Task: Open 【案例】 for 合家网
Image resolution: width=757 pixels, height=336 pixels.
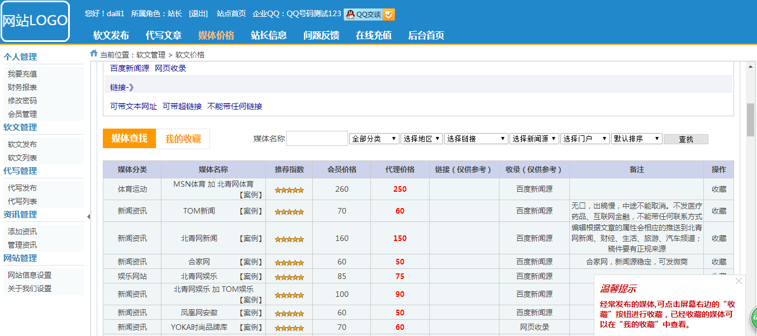Action: 251,262
